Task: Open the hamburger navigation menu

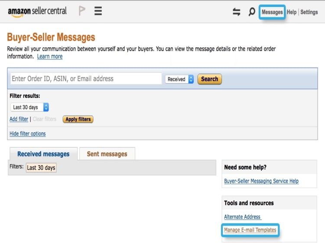Action: point(98,11)
